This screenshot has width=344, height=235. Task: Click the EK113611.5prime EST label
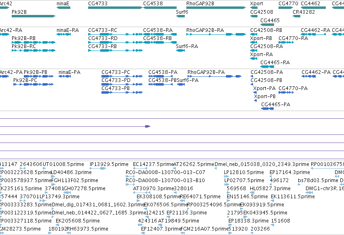(293, 196)
